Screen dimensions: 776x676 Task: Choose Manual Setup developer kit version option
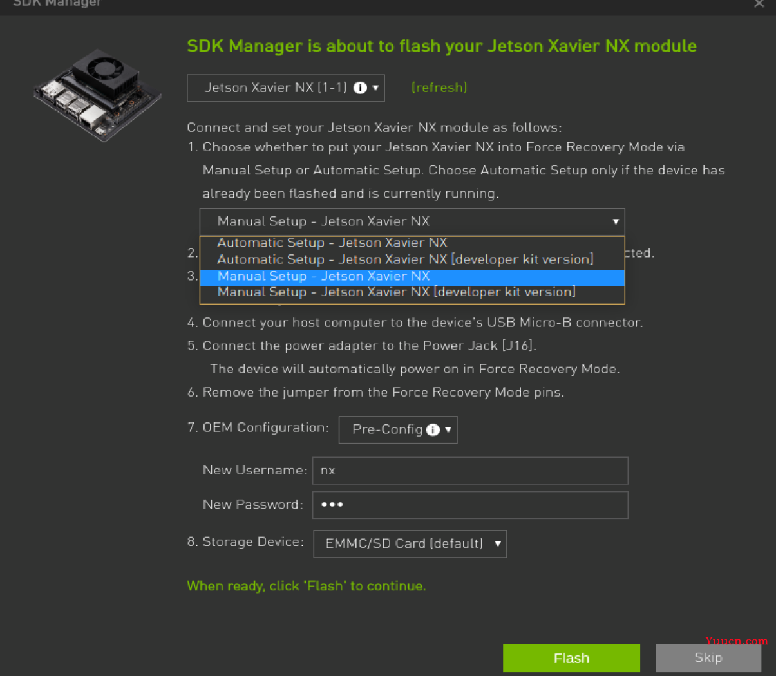[412, 292]
